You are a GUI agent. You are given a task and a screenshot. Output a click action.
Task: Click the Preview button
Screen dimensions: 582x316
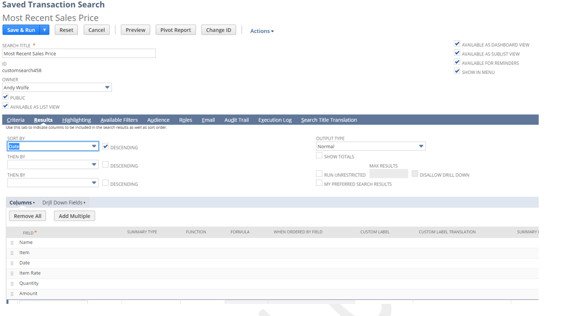tap(135, 30)
